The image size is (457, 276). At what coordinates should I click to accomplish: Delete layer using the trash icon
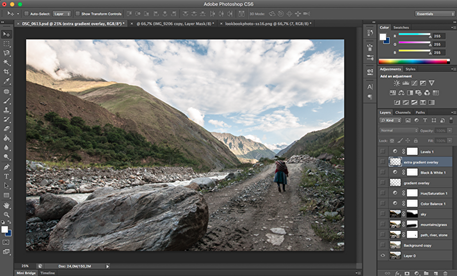tap(445, 273)
